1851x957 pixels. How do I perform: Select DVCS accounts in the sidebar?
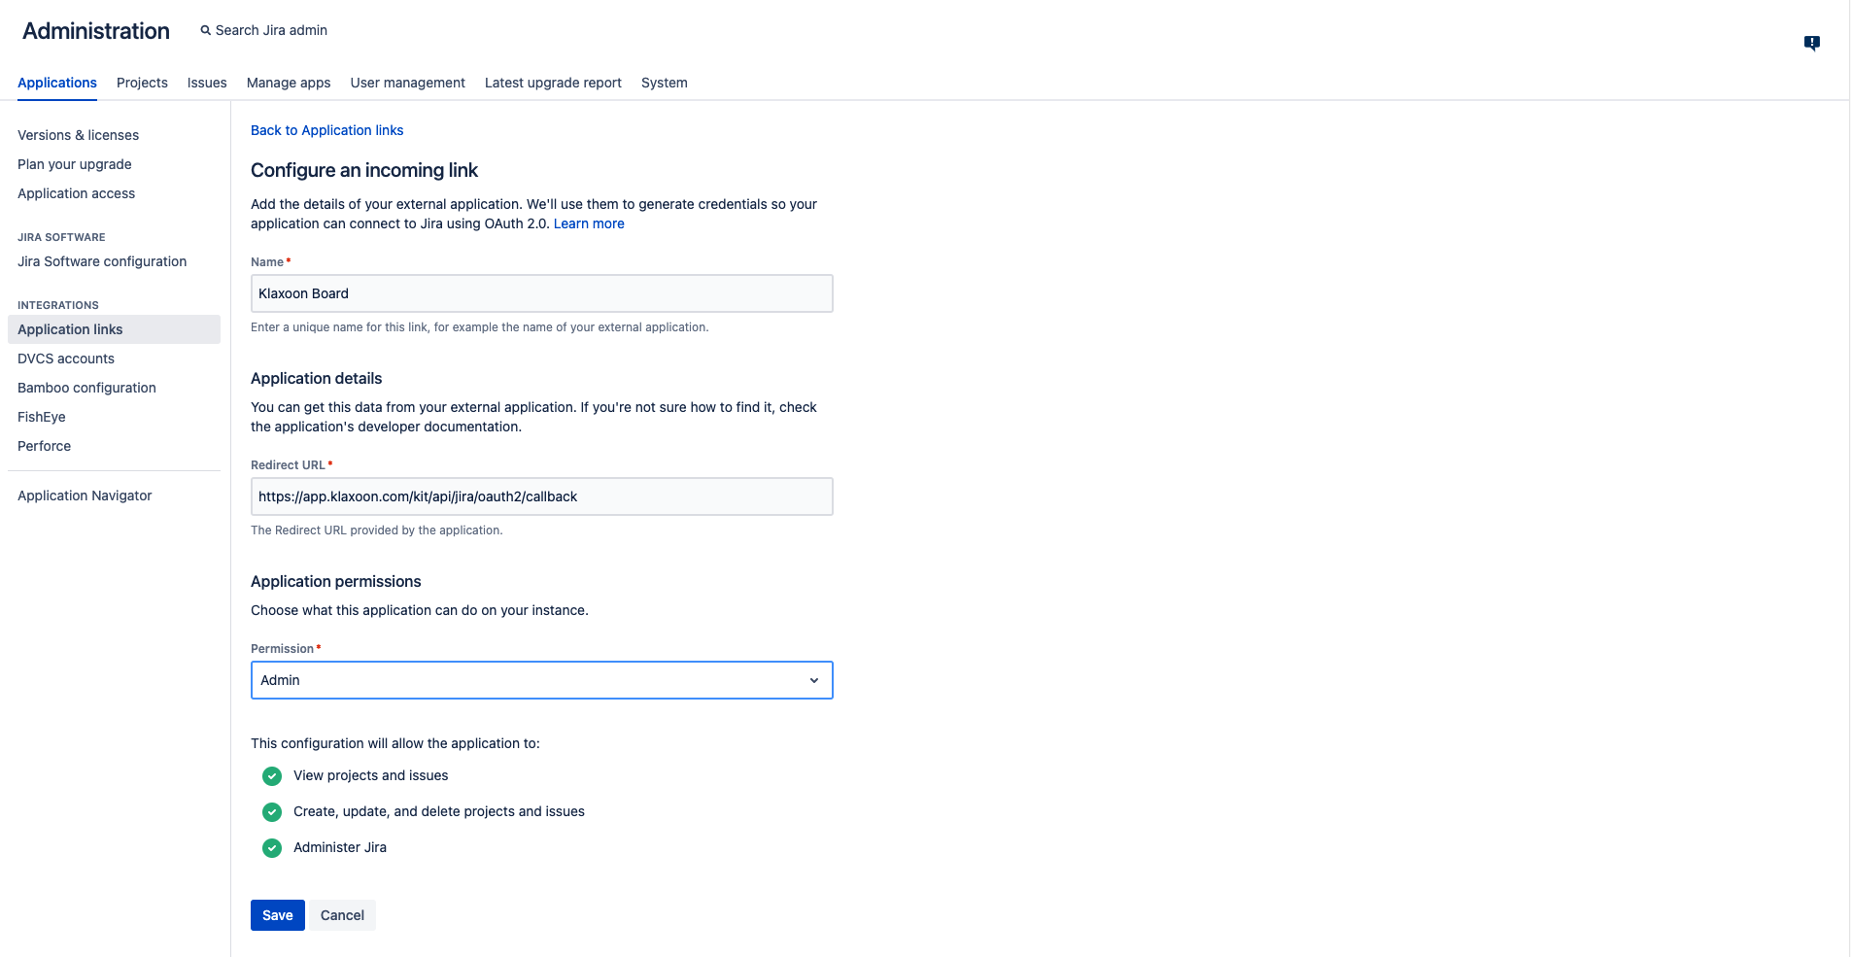click(65, 359)
